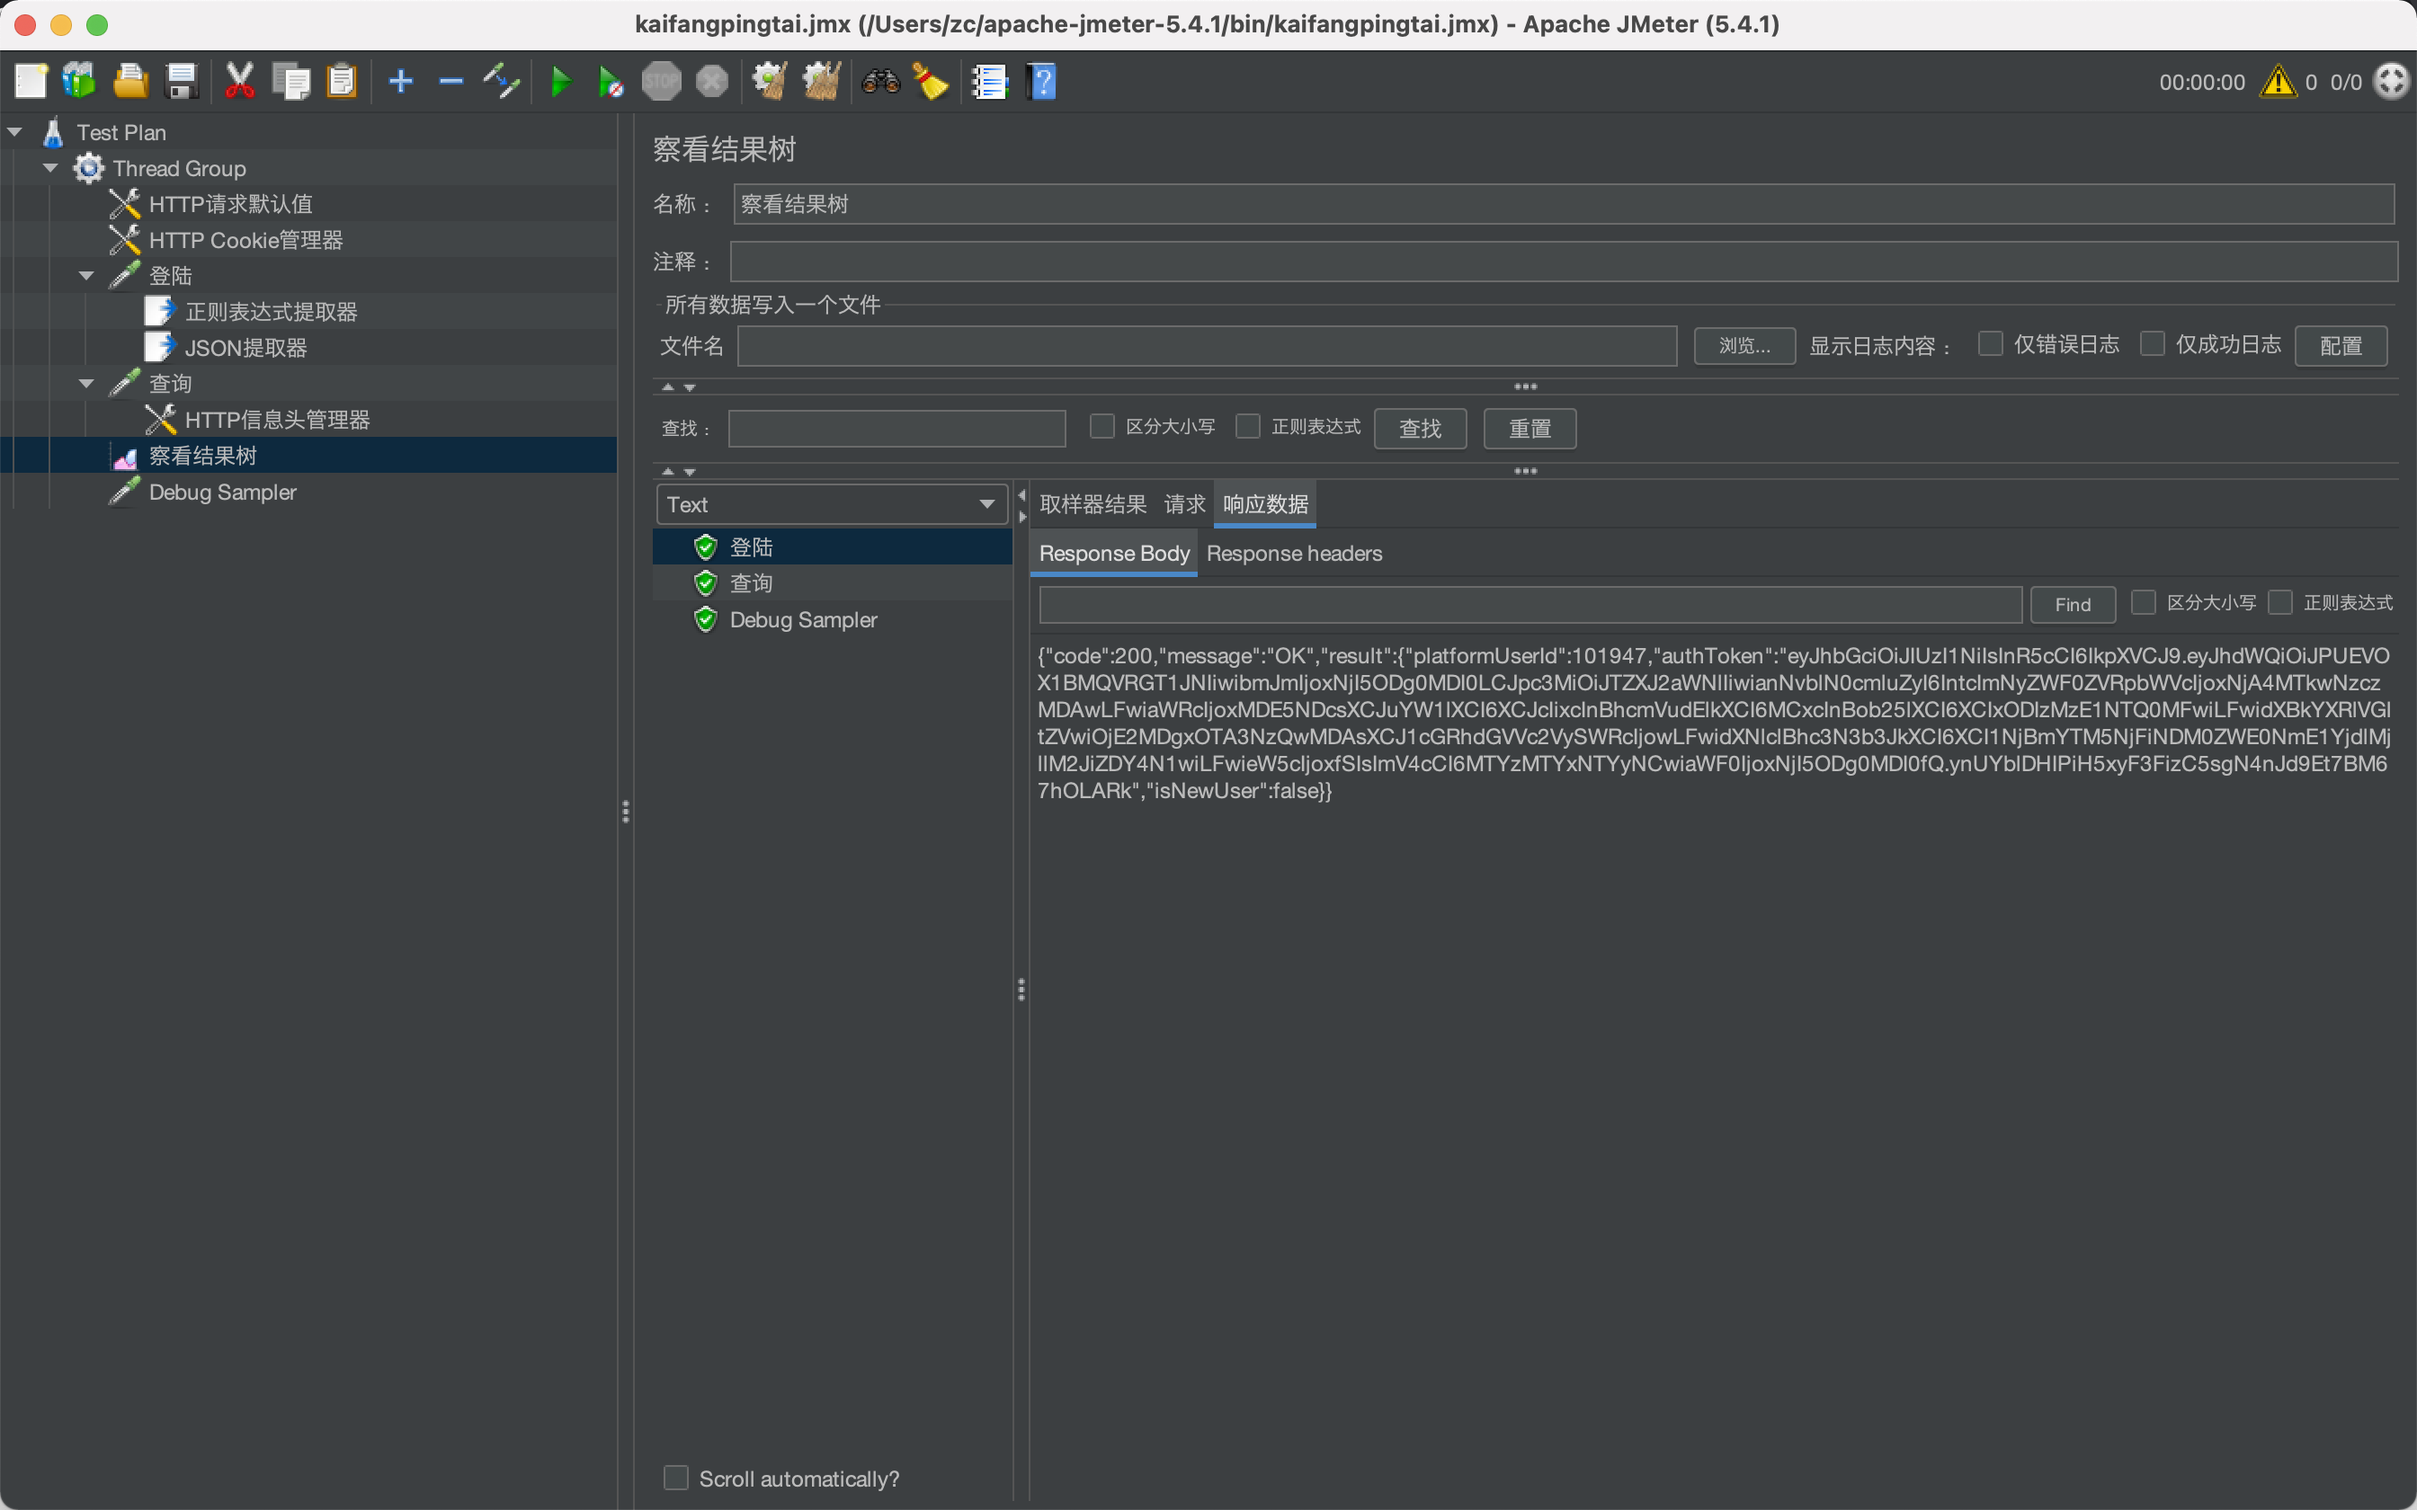Click the 重置 button

pyautogui.click(x=1530, y=429)
